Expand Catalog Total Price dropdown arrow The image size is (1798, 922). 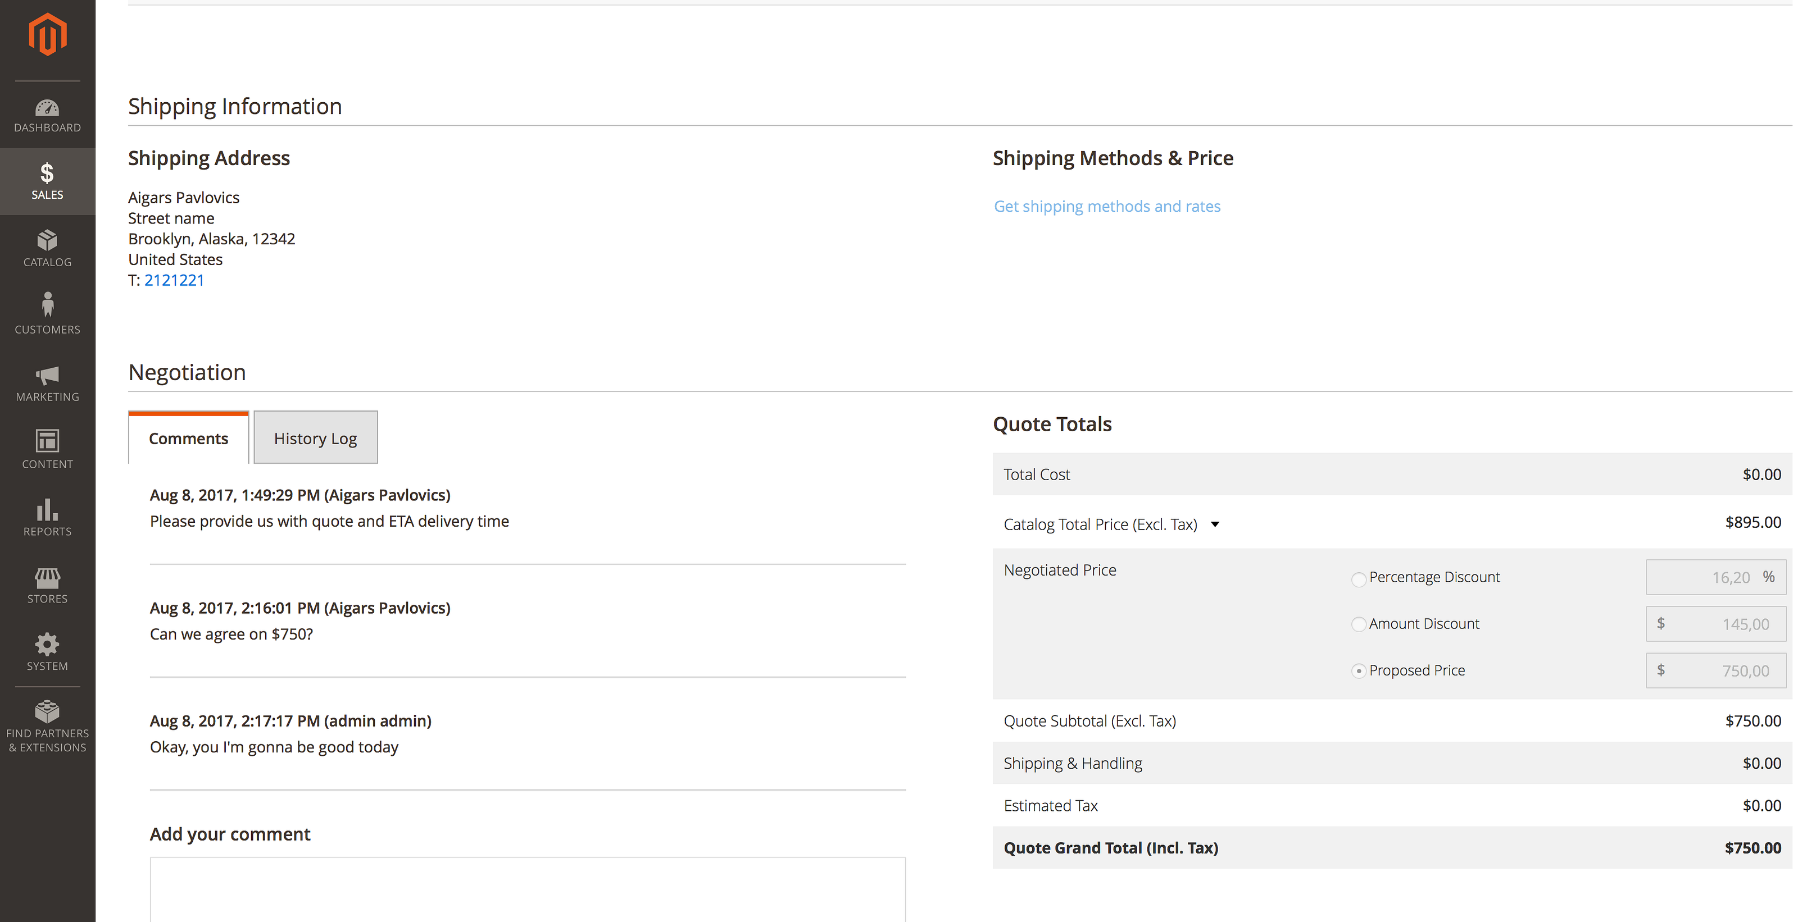pos(1215,524)
